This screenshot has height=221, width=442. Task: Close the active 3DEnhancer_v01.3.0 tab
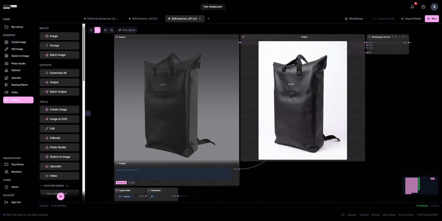tap(200, 19)
